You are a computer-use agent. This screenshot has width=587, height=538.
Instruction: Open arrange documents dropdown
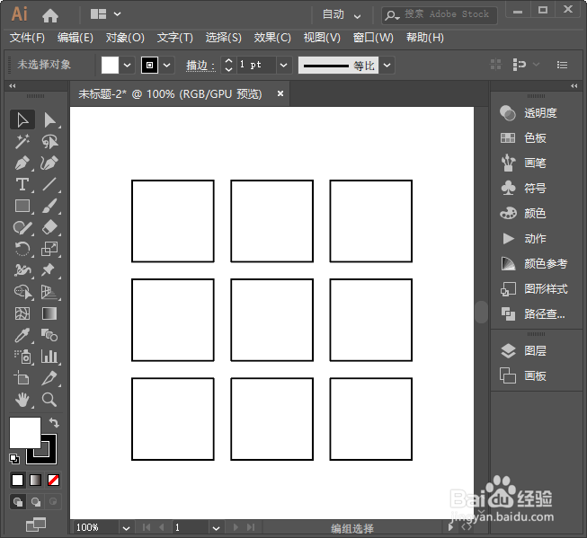point(105,14)
